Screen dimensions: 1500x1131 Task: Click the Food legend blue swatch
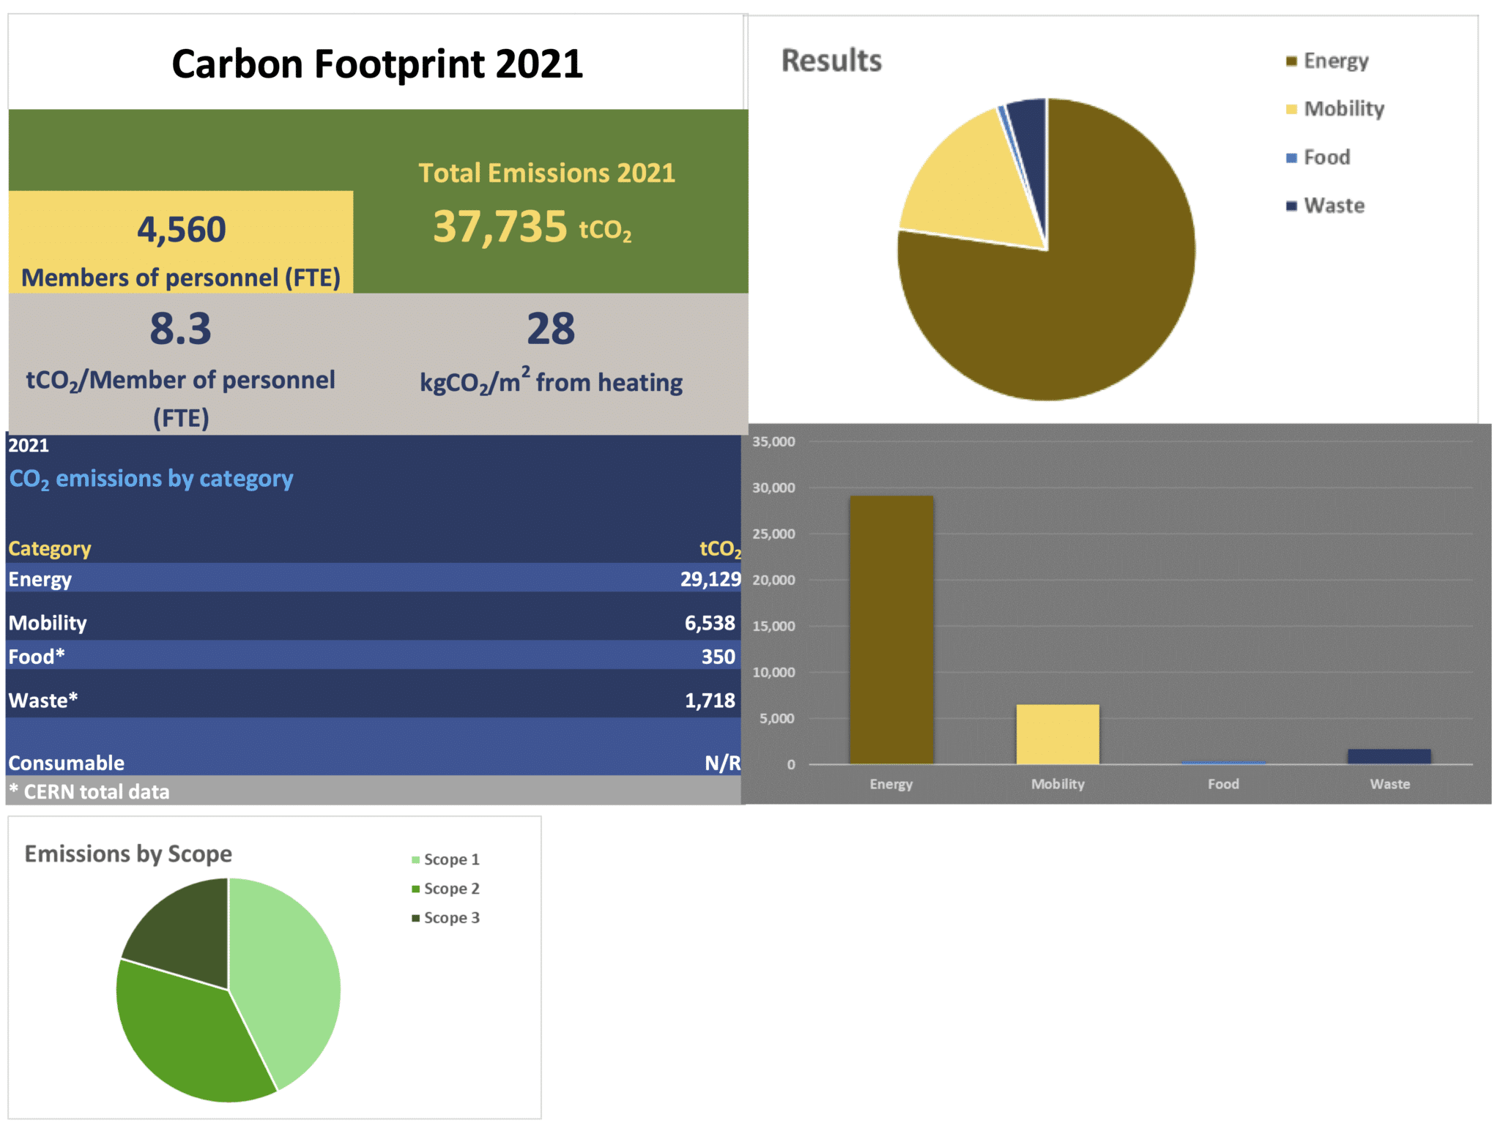click(1291, 158)
